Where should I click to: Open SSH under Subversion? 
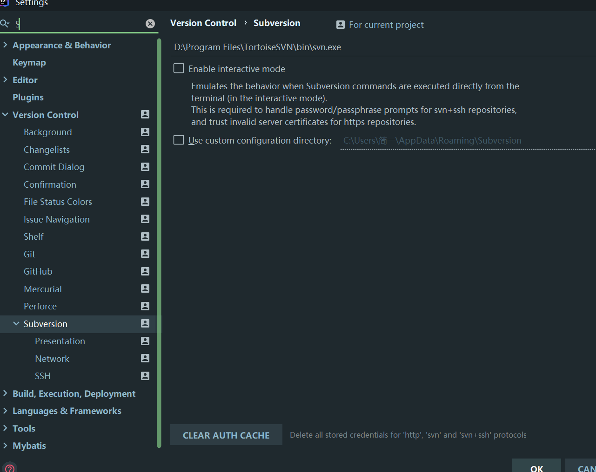tap(43, 376)
